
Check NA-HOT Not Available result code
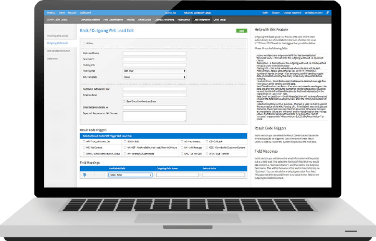pos(125,148)
